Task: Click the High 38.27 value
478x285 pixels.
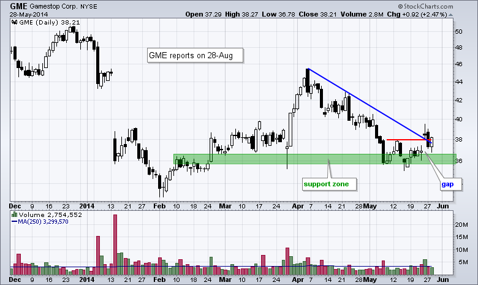Action: [x=242, y=14]
